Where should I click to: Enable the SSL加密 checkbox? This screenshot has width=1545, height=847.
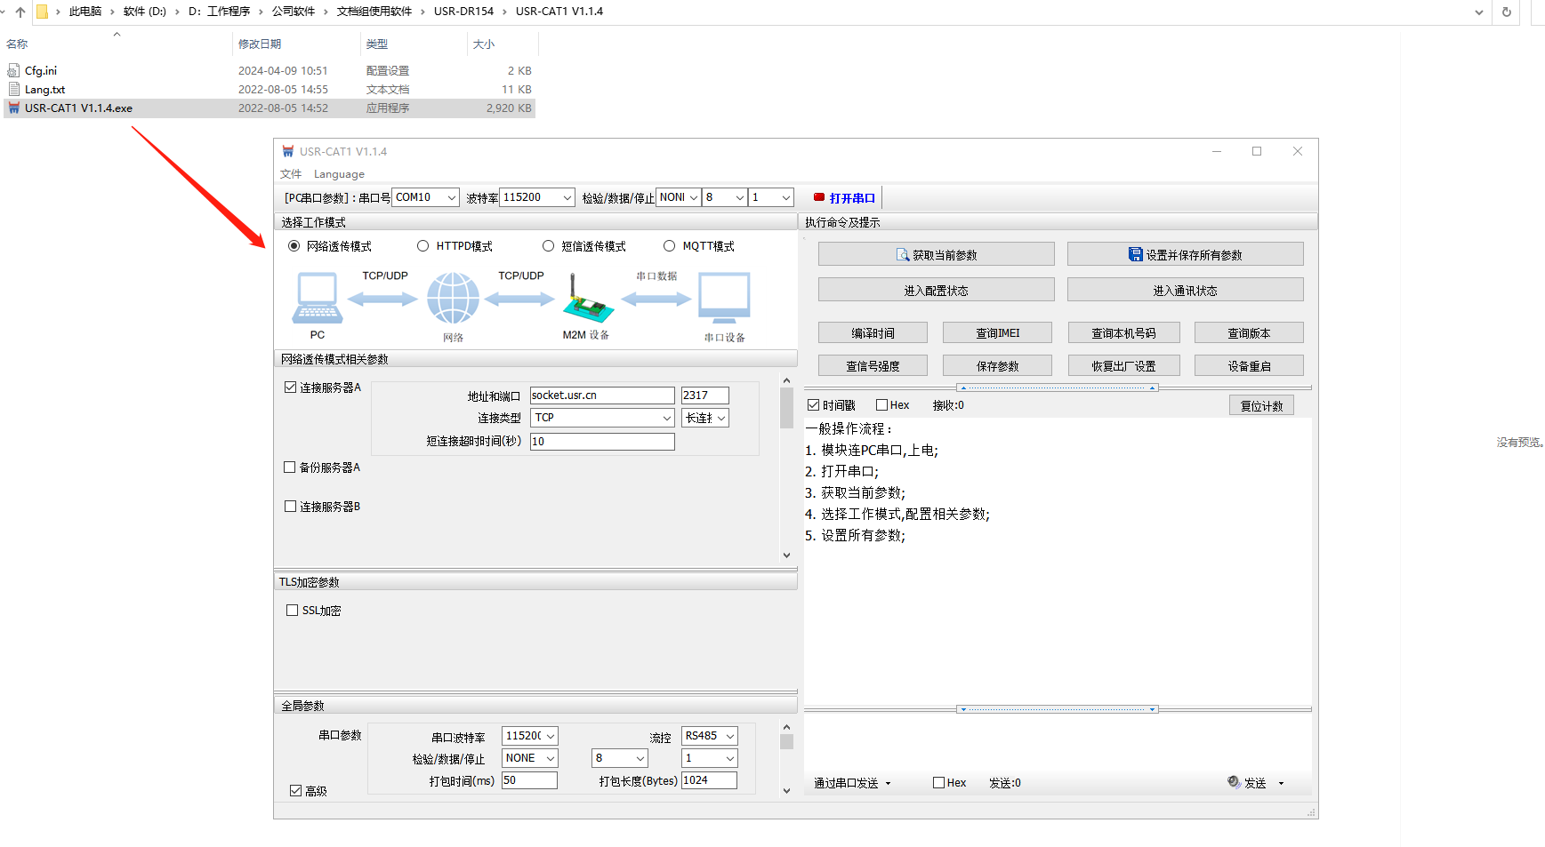[x=292, y=611]
